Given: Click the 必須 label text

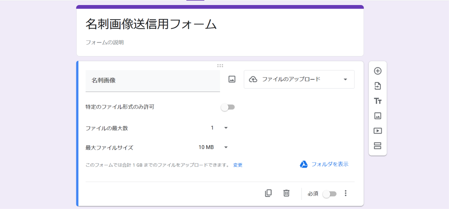Looking at the screenshot, I should (x=313, y=194).
